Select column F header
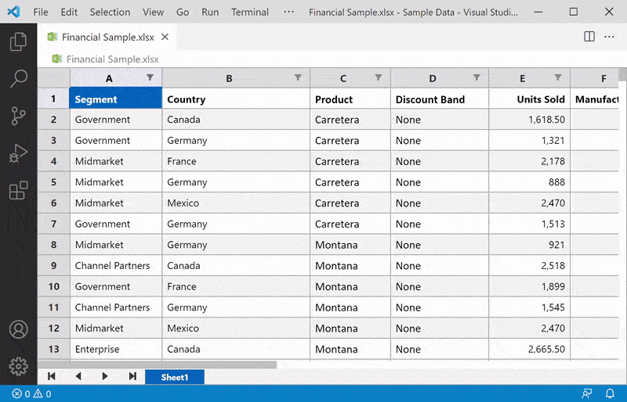Viewport: 627px width, 402px height. click(595, 78)
